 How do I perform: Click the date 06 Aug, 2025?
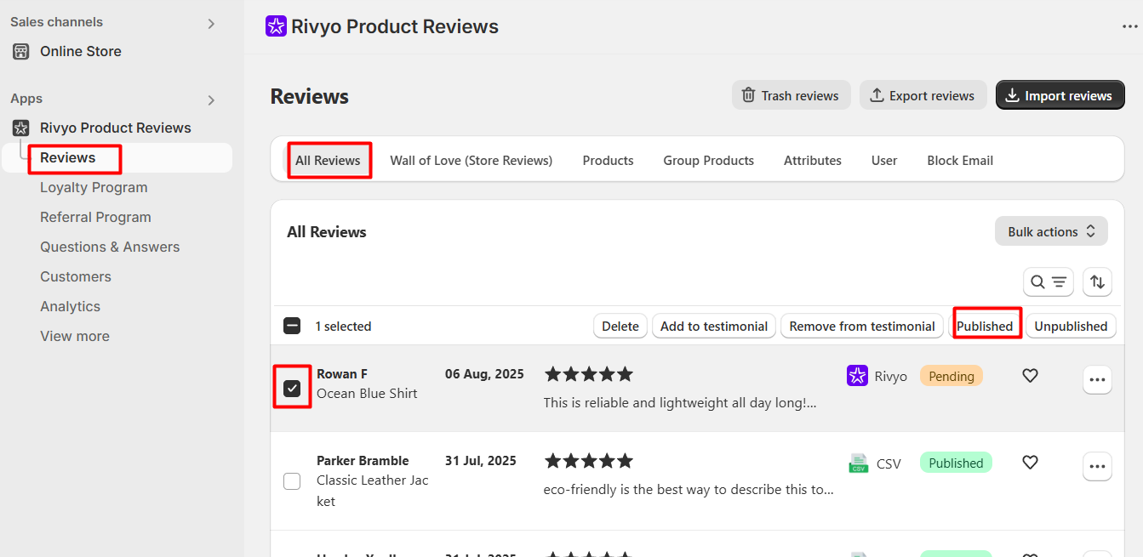484,374
